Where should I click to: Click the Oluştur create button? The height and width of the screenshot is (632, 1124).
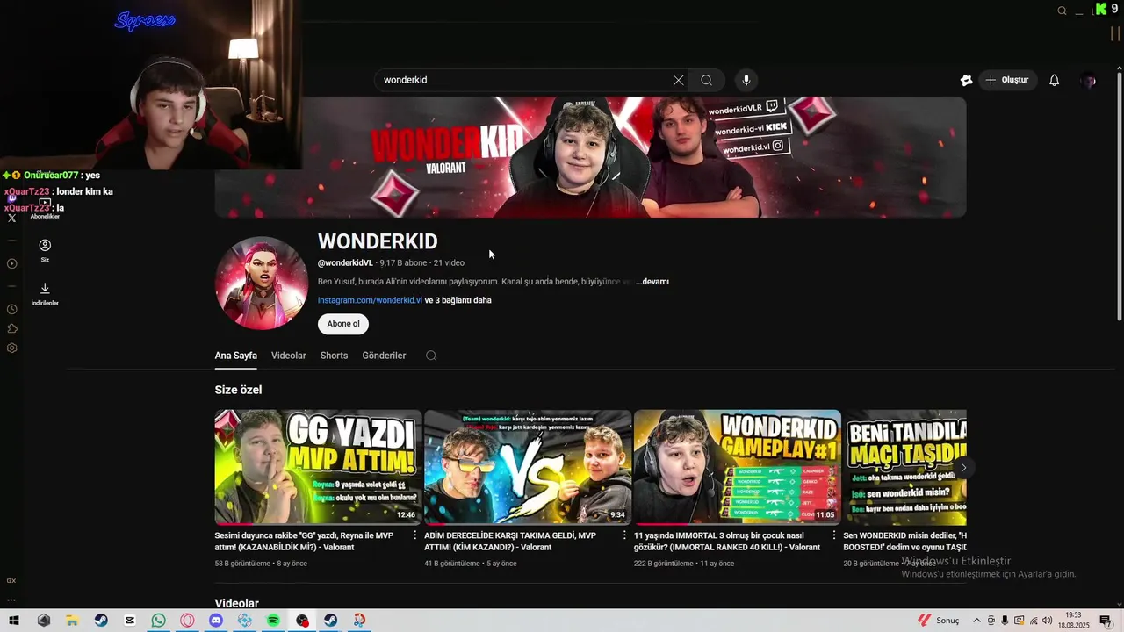point(1007,80)
